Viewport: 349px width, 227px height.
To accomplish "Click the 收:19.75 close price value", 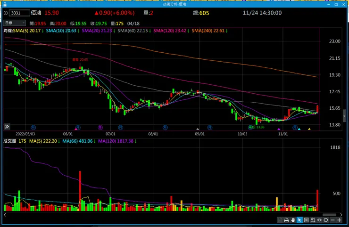I will click(99, 24).
